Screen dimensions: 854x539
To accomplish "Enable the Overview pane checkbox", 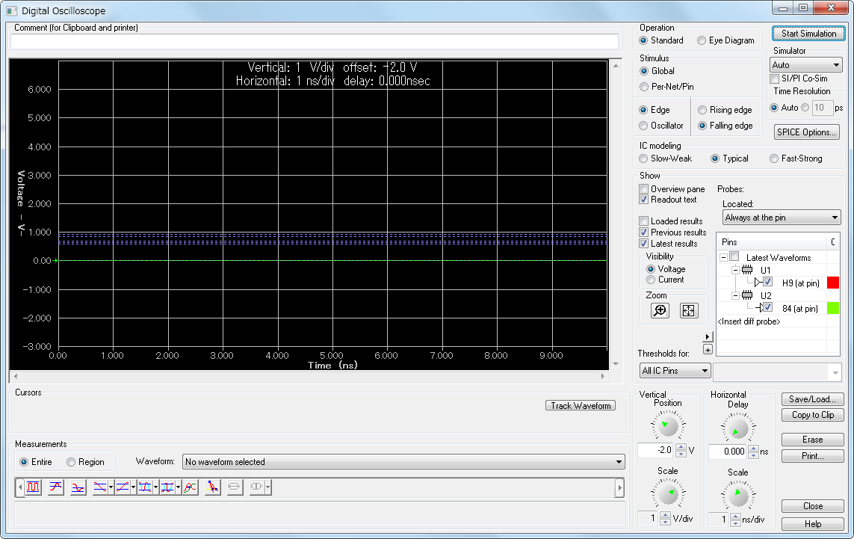I will click(644, 189).
